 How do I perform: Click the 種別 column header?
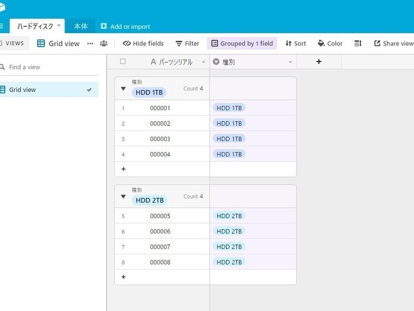click(x=253, y=61)
